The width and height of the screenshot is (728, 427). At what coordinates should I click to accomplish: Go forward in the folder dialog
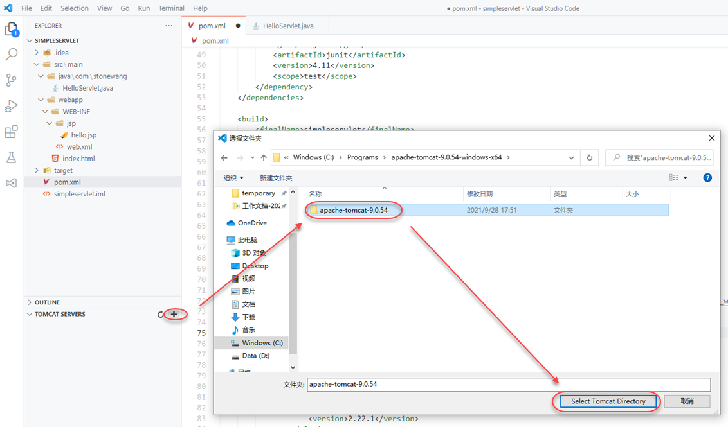pos(240,157)
